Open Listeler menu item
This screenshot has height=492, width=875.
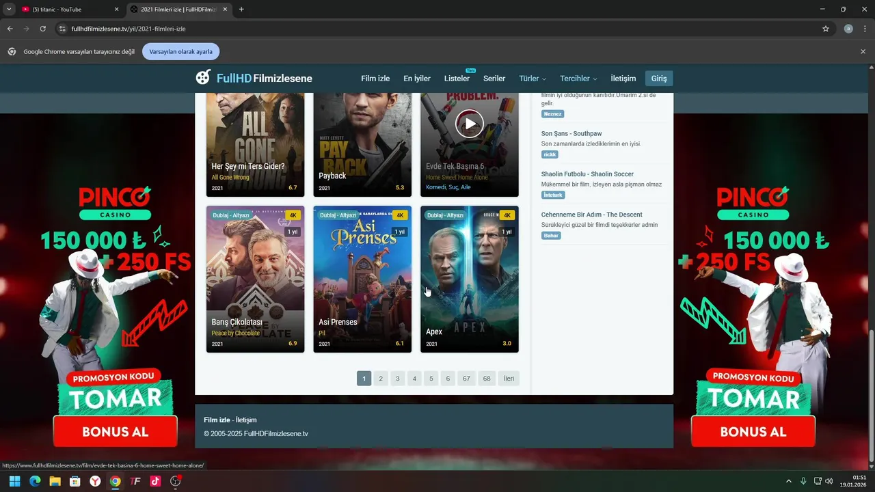tap(457, 79)
